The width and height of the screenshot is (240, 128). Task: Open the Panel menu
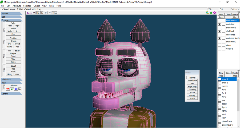51,6
